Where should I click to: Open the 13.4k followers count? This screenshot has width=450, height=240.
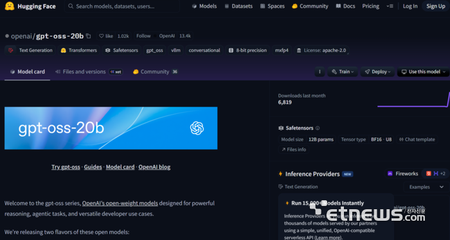point(185,36)
